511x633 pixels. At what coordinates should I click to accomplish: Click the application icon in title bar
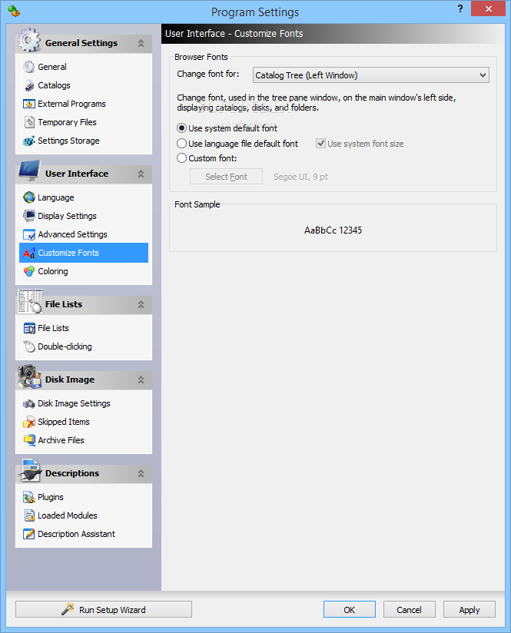(14, 11)
